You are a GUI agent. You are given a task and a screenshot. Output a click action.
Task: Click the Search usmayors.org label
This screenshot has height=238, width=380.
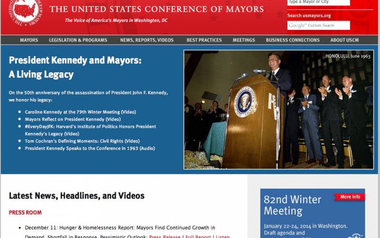pyautogui.click(x=309, y=16)
